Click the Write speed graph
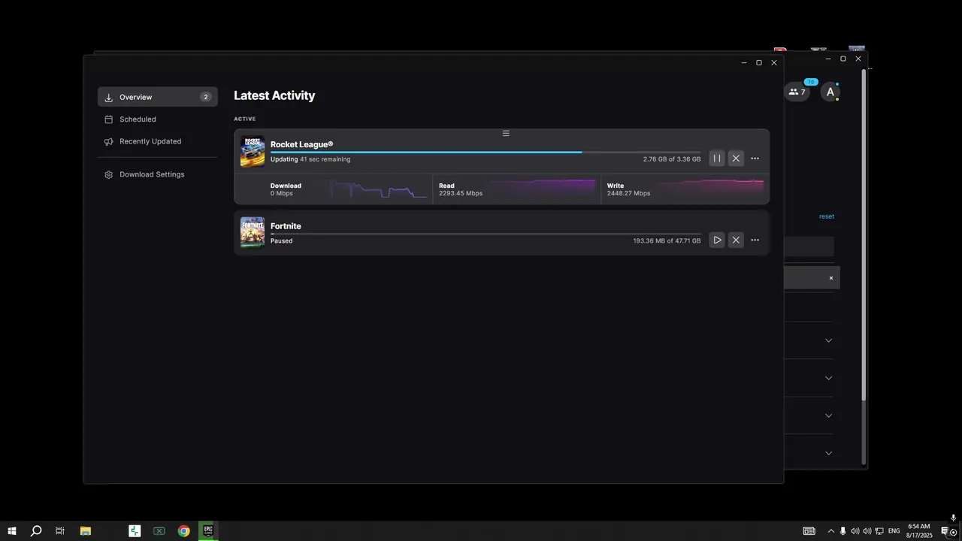 (x=711, y=189)
